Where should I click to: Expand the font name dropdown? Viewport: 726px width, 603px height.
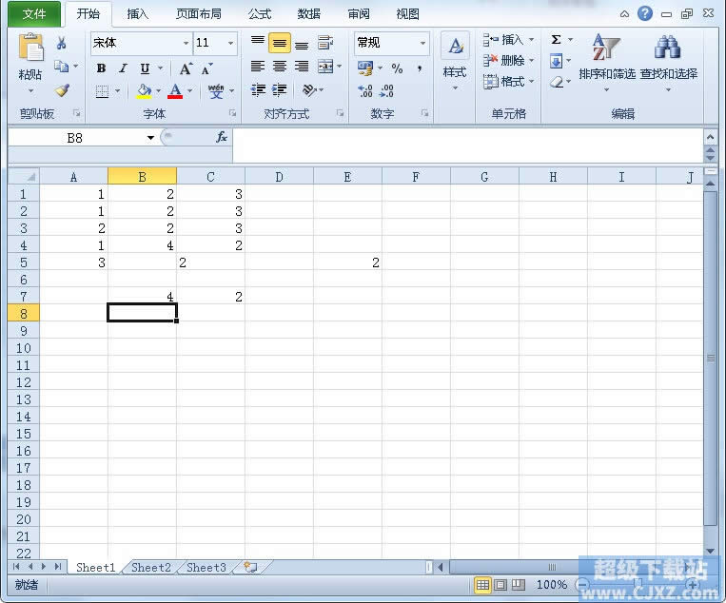click(x=186, y=43)
